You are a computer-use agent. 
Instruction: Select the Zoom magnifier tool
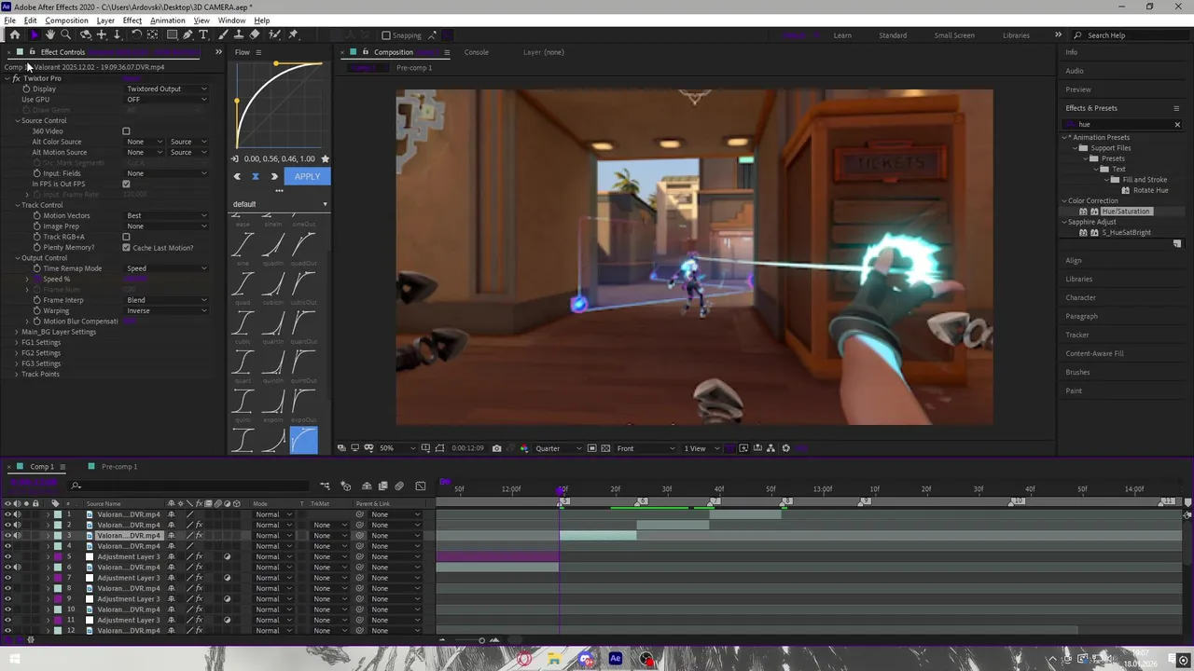tap(66, 34)
